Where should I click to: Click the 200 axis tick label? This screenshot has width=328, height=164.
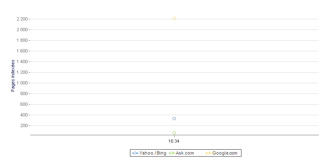pos(24,126)
